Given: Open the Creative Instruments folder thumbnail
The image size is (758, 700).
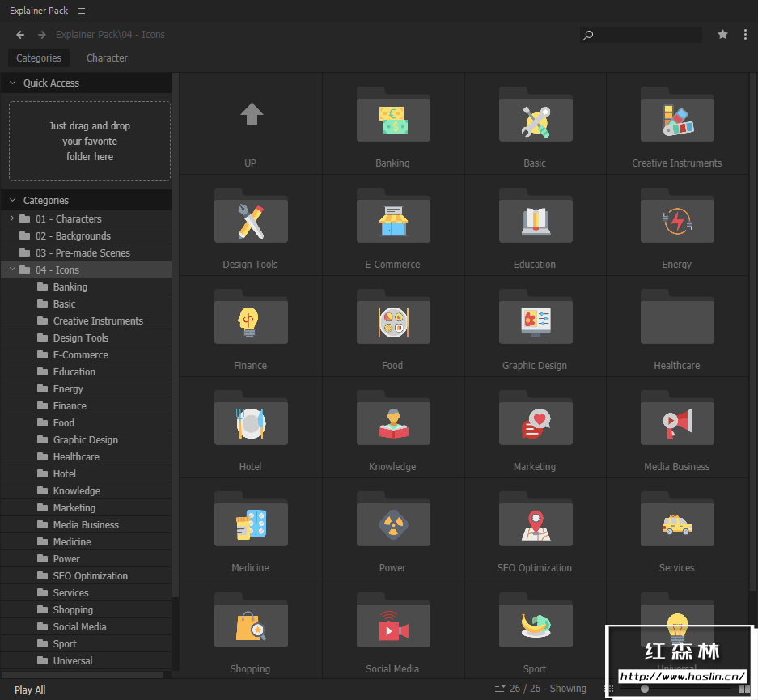Looking at the screenshot, I should [x=677, y=115].
